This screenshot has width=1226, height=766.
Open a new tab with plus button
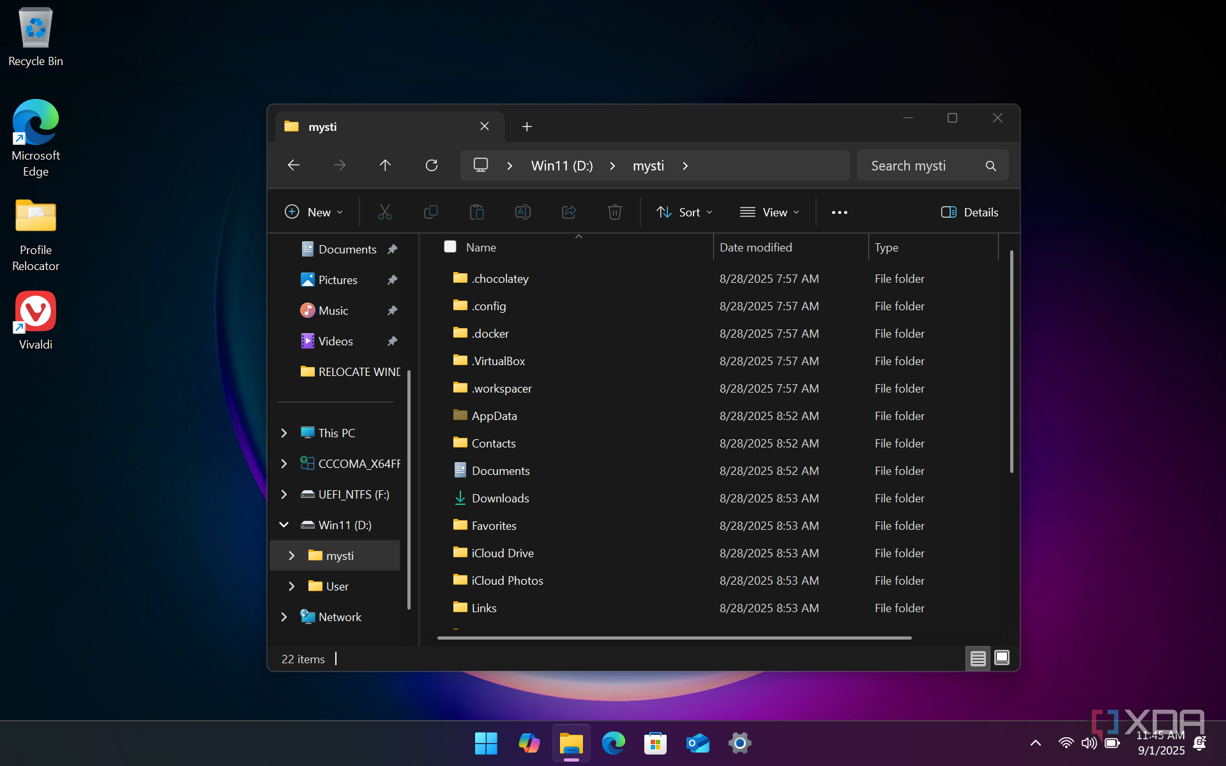(x=527, y=126)
